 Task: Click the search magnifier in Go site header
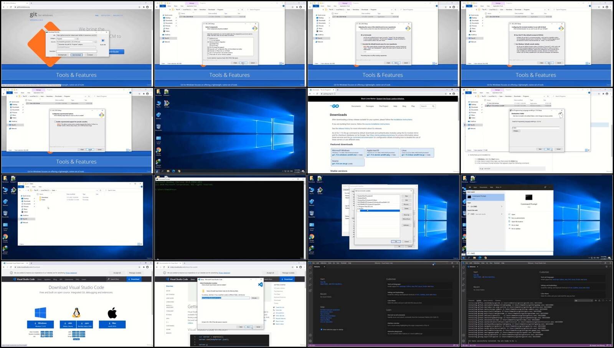tap(433, 106)
